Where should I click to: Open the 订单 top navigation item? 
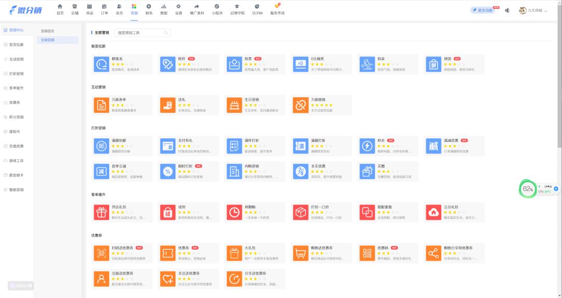105,9
